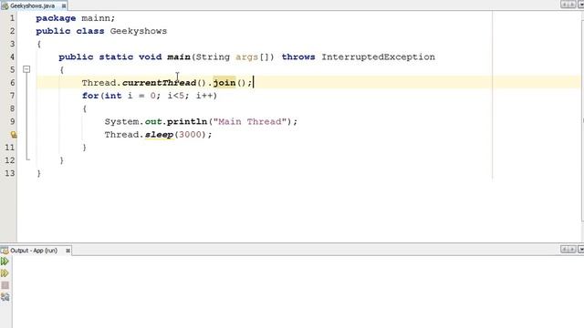Click the lightbulb hint icon on line 10

coord(13,135)
